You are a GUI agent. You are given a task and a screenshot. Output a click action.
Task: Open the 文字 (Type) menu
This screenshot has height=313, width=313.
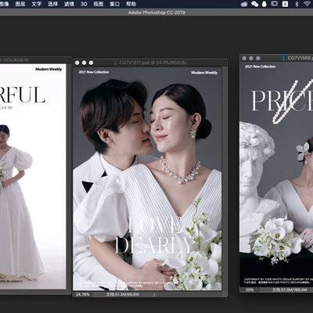pyautogui.click(x=37, y=4)
